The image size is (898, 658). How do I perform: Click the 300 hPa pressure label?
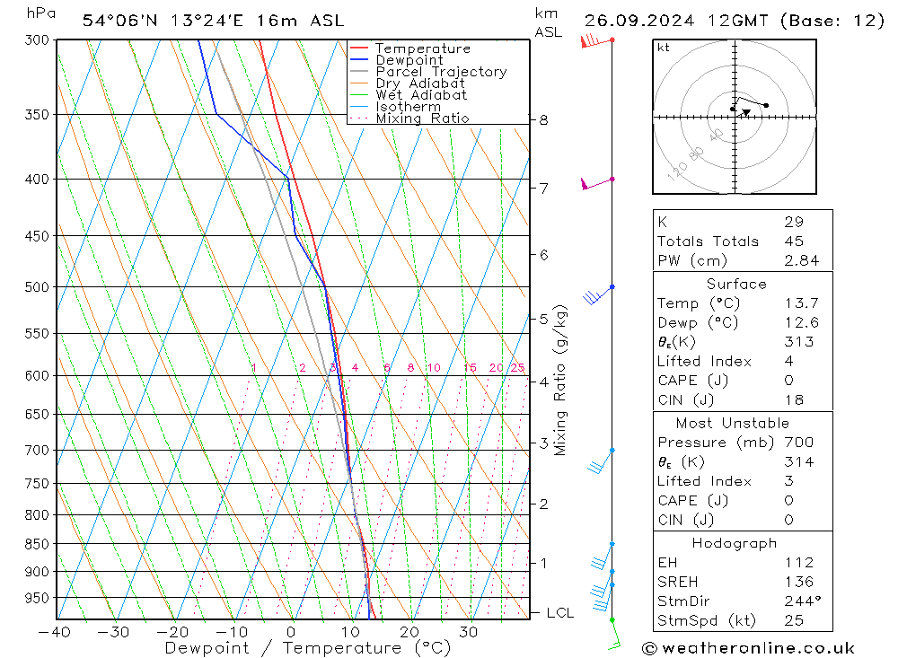pos(37,40)
